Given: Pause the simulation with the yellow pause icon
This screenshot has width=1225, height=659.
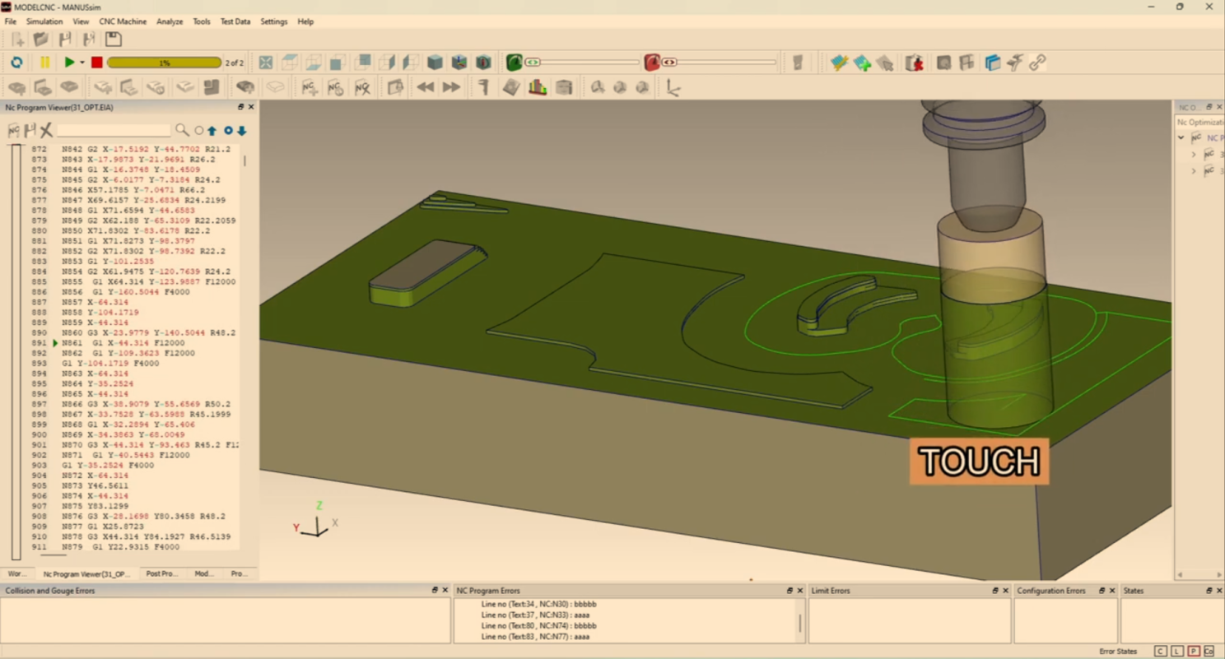Looking at the screenshot, I should (x=44, y=63).
